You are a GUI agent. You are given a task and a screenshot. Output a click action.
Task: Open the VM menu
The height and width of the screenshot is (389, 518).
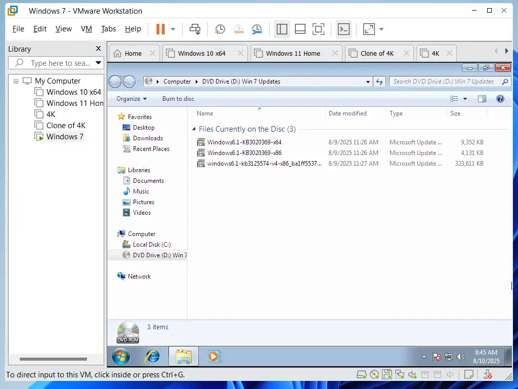pyautogui.click(x=87, y=29)
